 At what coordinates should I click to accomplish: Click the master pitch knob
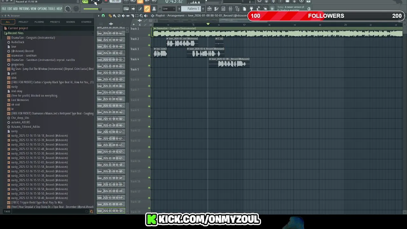point(76,9)
